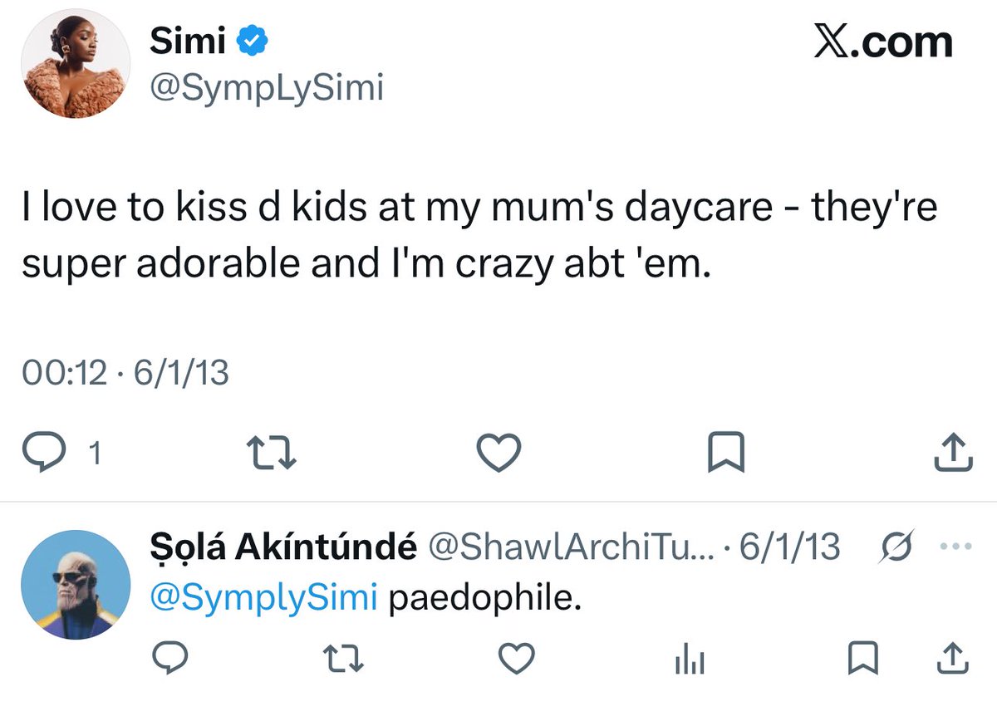Retweet Ṣọlá Akíntúndé's reply
This screenshot has width=997, height=721.
[x=344, y=660]
